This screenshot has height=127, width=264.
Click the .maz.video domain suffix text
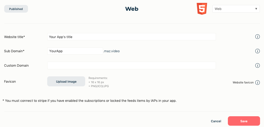(112, 51)
